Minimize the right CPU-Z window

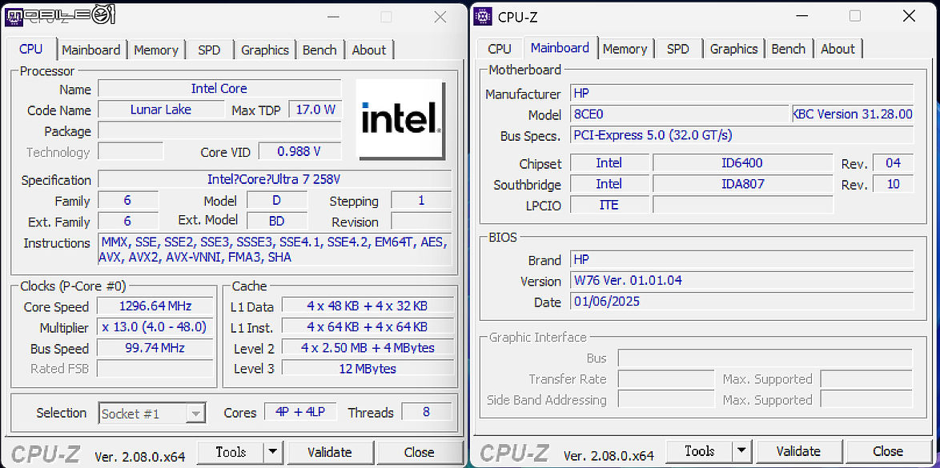point(801,16)
